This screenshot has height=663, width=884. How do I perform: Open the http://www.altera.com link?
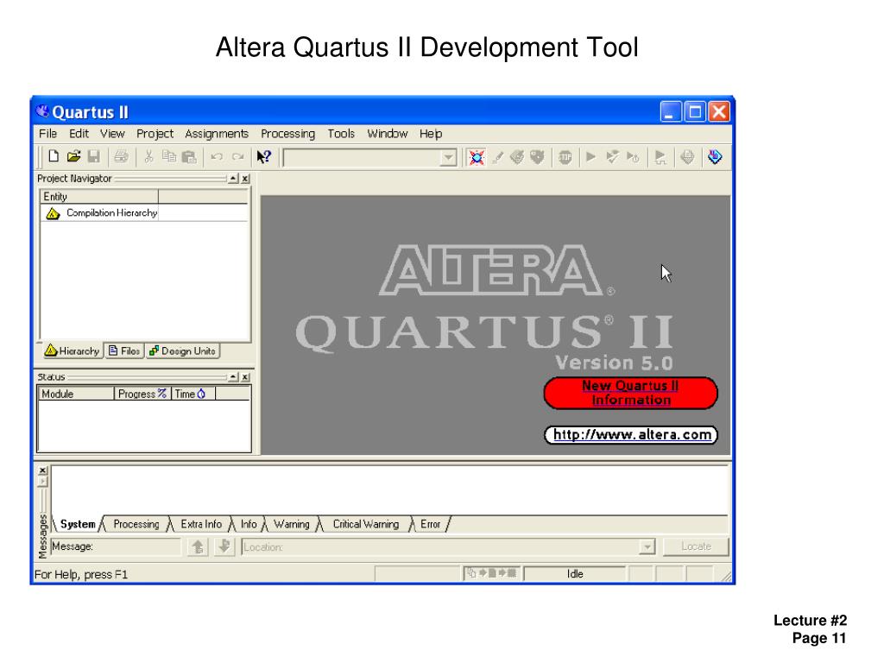coord(631,435)
